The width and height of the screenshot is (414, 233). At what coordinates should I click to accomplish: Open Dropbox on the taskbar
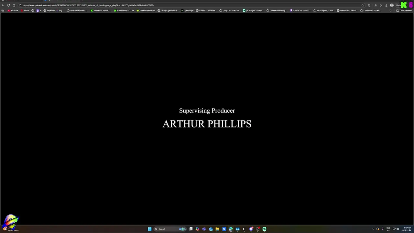(224, 229)
